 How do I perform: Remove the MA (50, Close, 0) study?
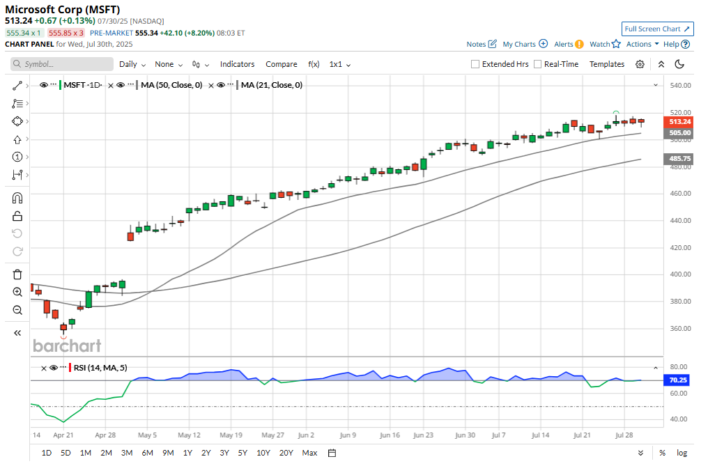[x=111, y=86]
